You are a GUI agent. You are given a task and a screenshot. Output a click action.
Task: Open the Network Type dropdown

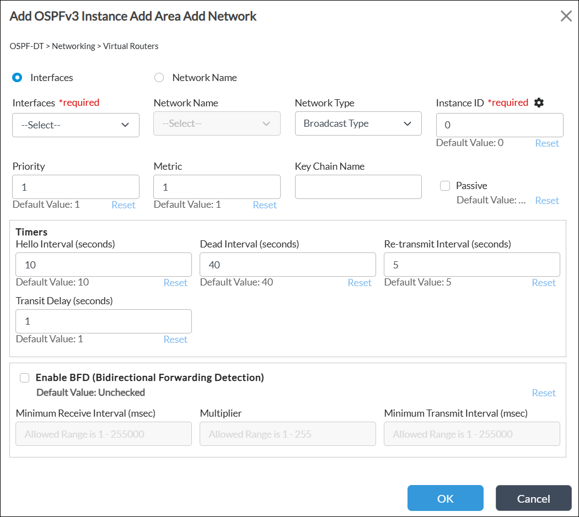[x=358, y=123]
